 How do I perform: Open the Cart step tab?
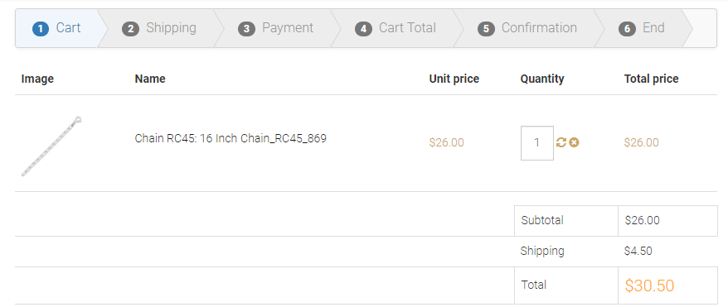(x=56, y=28)
